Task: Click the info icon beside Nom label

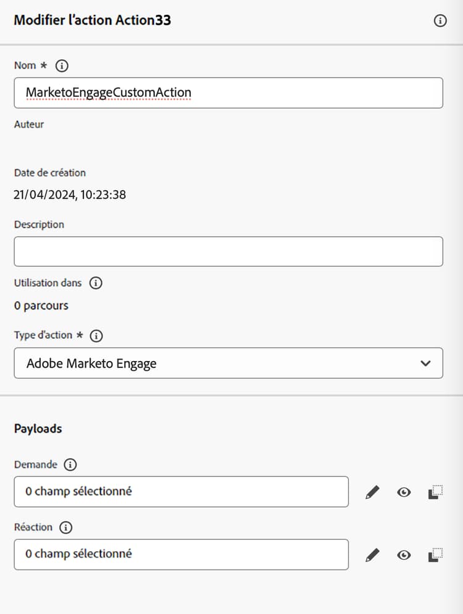Action: (62, 65)
